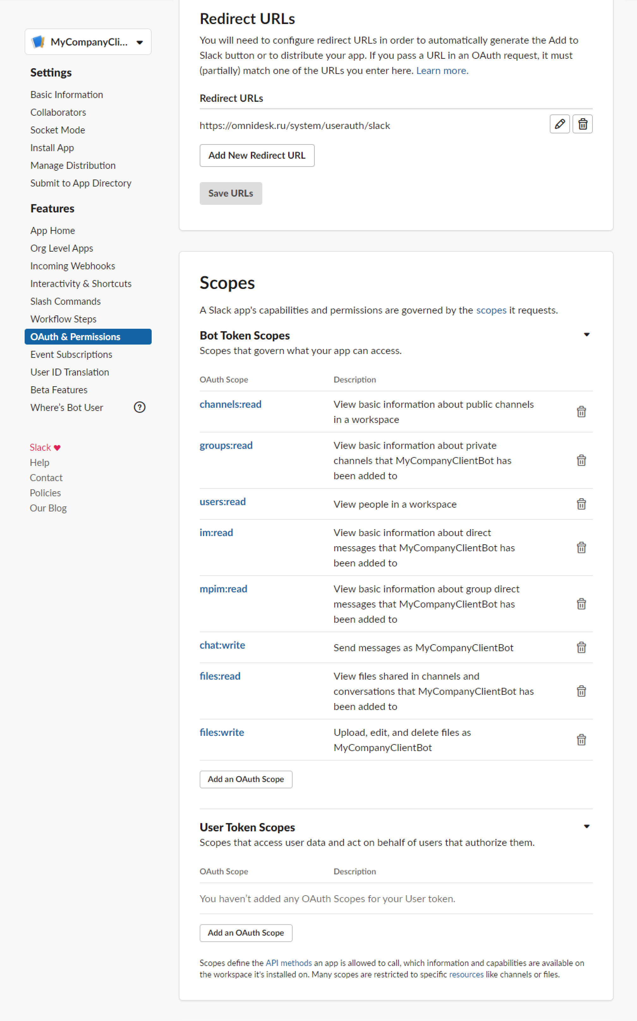The width and height of the screenshot is (637, 1021).
Task: Go to Interactivity & Shortcuts
Action: coord(81,284)
